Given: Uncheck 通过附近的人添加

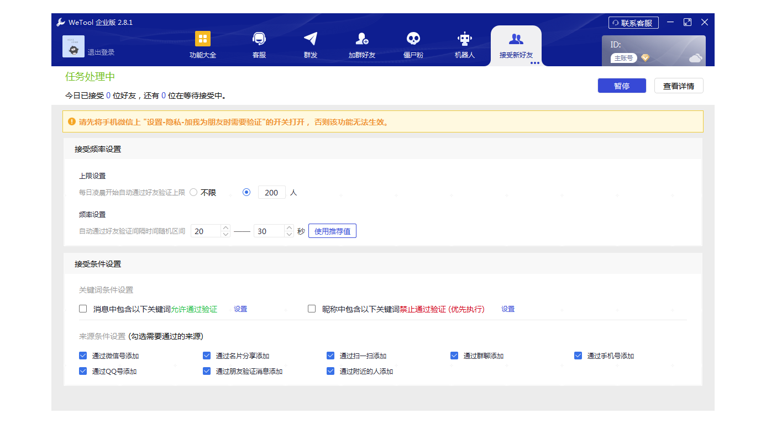Looking at the screenshot, I should pyautogui.click(x=330, y=371).
